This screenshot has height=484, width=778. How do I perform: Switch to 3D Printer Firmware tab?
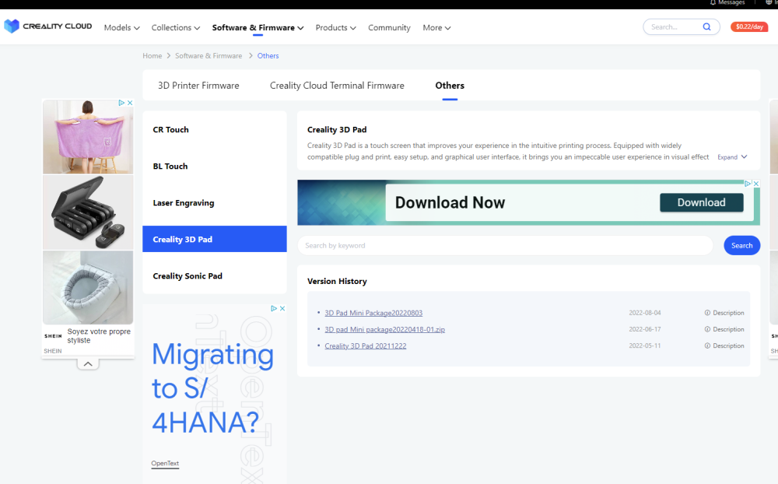[198, 86]
